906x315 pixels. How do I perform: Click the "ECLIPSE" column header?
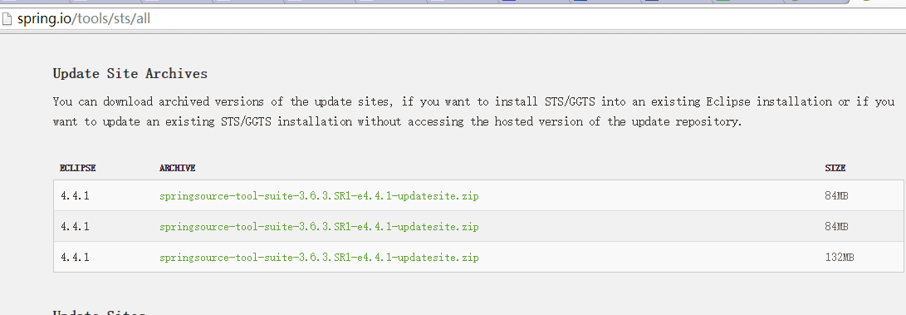77,168
